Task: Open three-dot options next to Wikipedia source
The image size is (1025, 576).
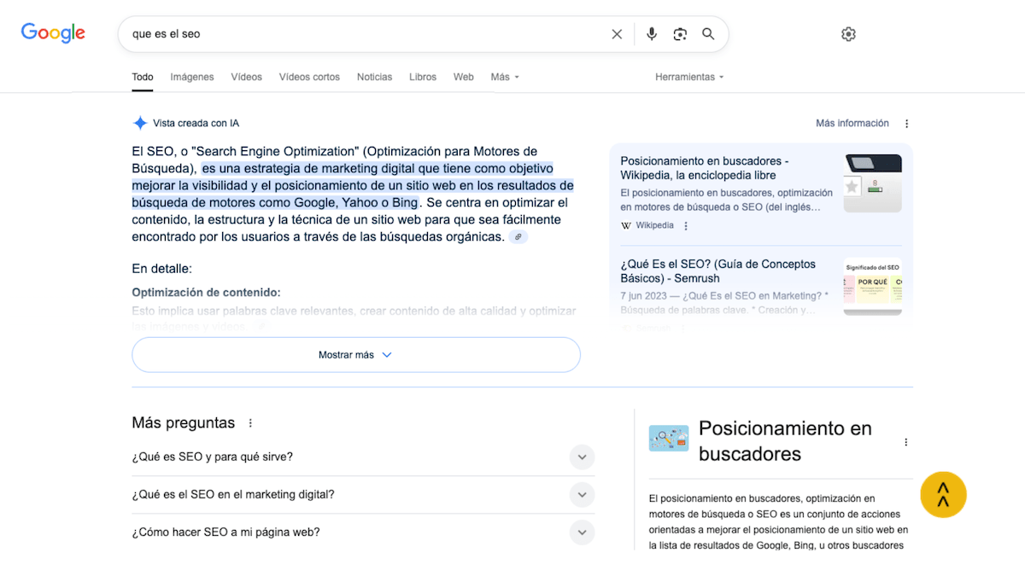Action: tap(686, 226)
